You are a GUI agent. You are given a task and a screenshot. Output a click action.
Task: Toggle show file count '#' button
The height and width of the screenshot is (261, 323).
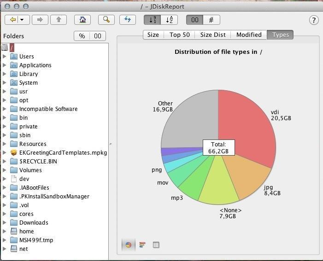click(211, 20)
